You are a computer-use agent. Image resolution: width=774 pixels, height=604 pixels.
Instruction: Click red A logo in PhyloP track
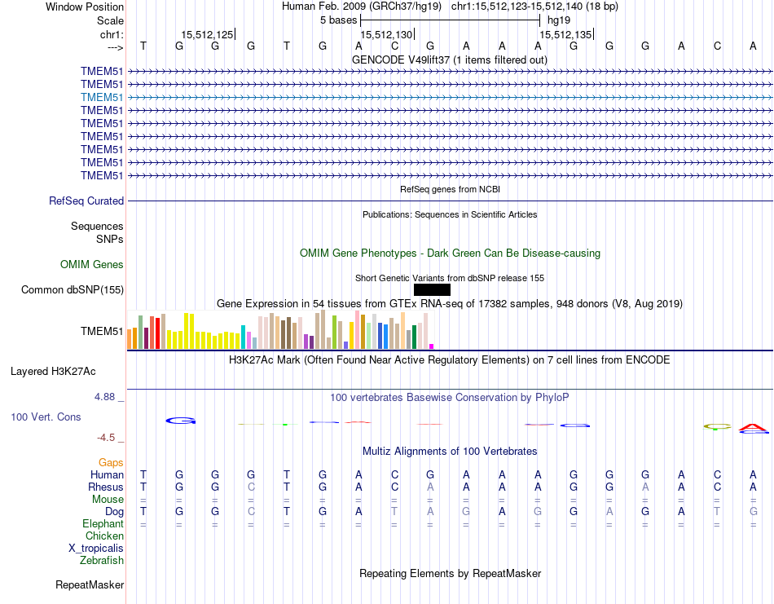[753, 428]
